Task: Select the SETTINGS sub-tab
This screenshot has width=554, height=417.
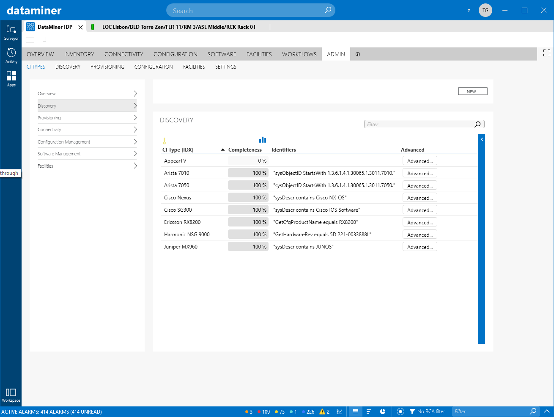Action: pyautogui.click(x=226, y=67)
